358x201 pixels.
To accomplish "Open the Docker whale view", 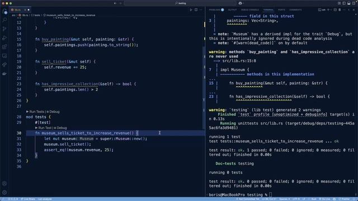I will 4,74.
